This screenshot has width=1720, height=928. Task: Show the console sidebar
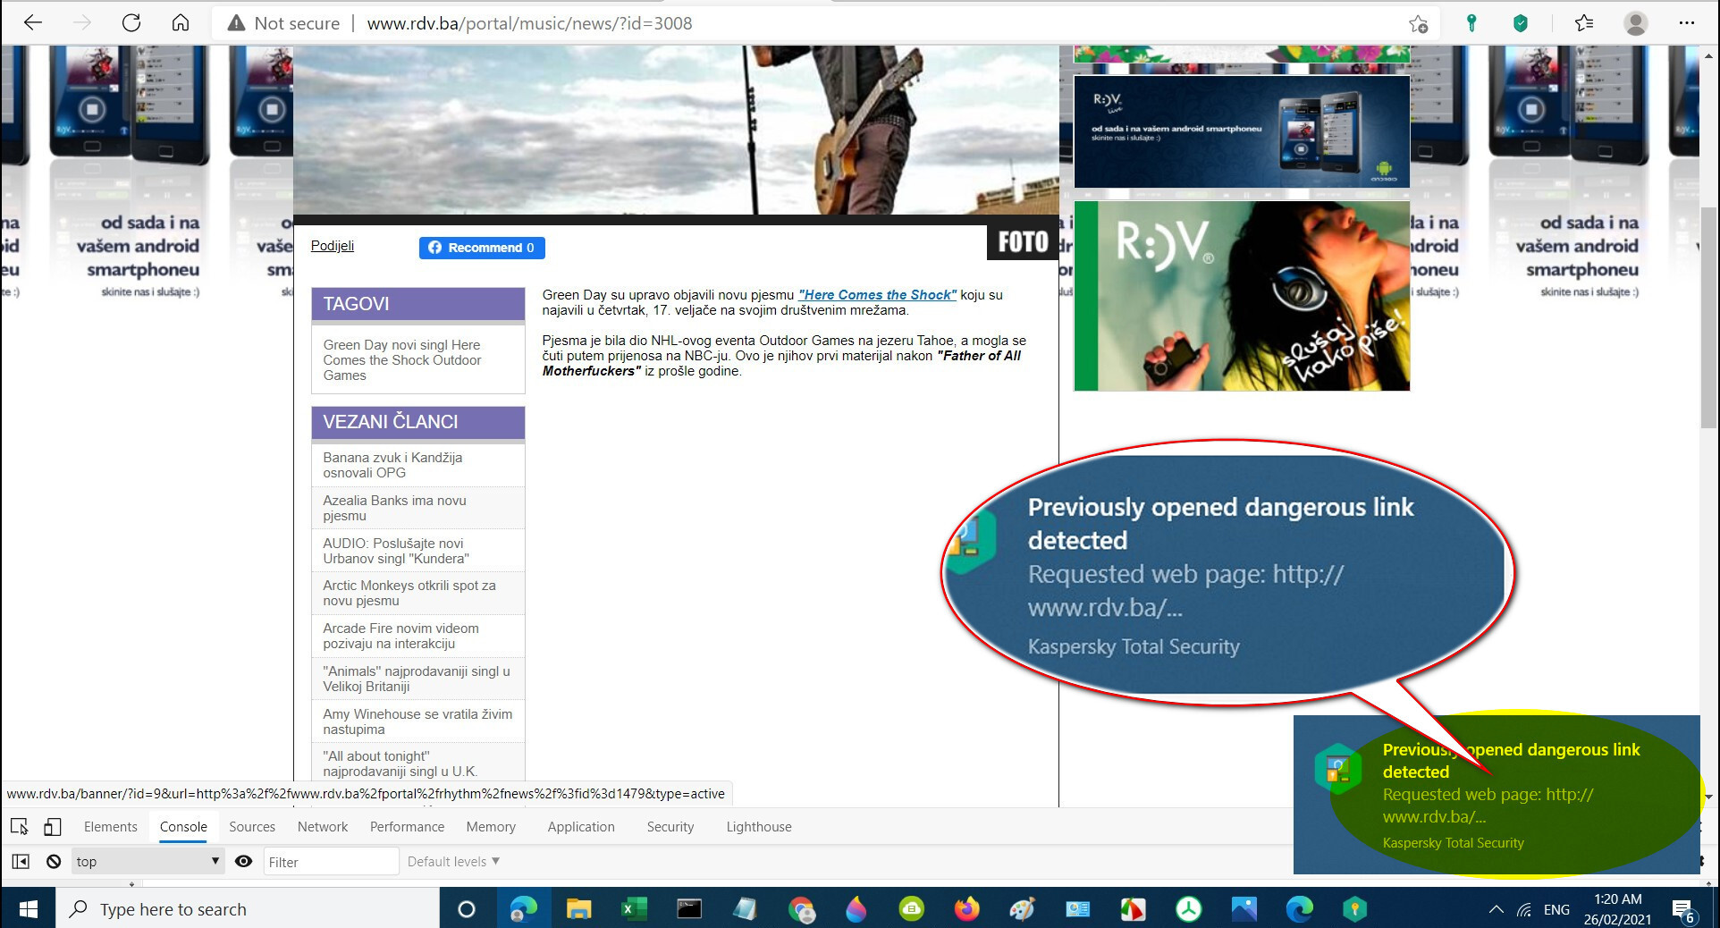click(21, 862)
